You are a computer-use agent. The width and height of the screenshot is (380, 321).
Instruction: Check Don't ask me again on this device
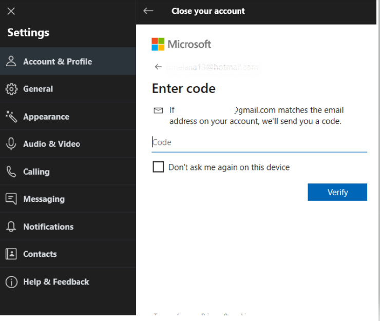(x=158, y=167)
